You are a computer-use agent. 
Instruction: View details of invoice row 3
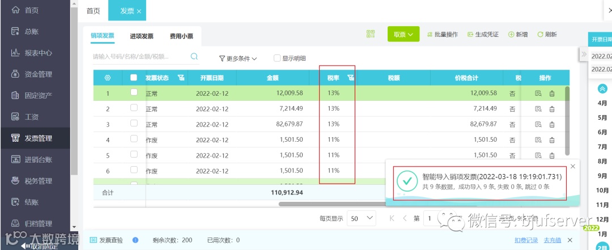pyautogui.click(x=538, y=125)
